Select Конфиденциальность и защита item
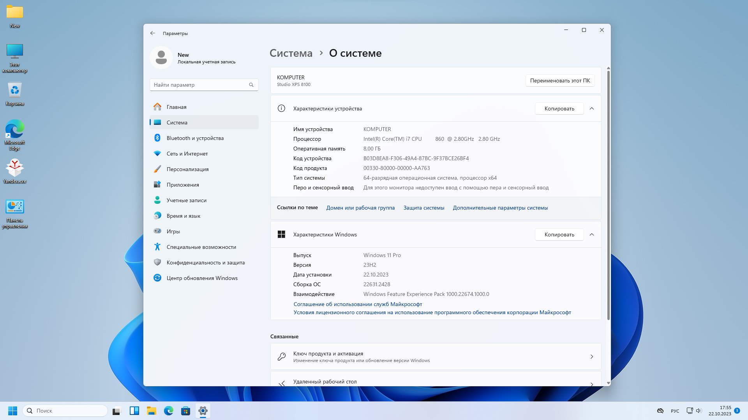This screenshot has height=420, width=748. [x=205, y=262]
